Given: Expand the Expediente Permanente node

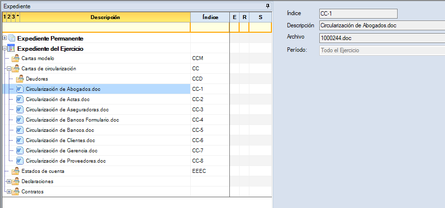Looking at the screenshot, I should pyautogui.click(x=5, y=38).
